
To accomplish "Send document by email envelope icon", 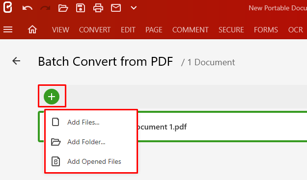I will (116, 8).
